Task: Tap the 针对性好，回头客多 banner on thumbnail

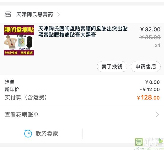Action: [19, 53]
